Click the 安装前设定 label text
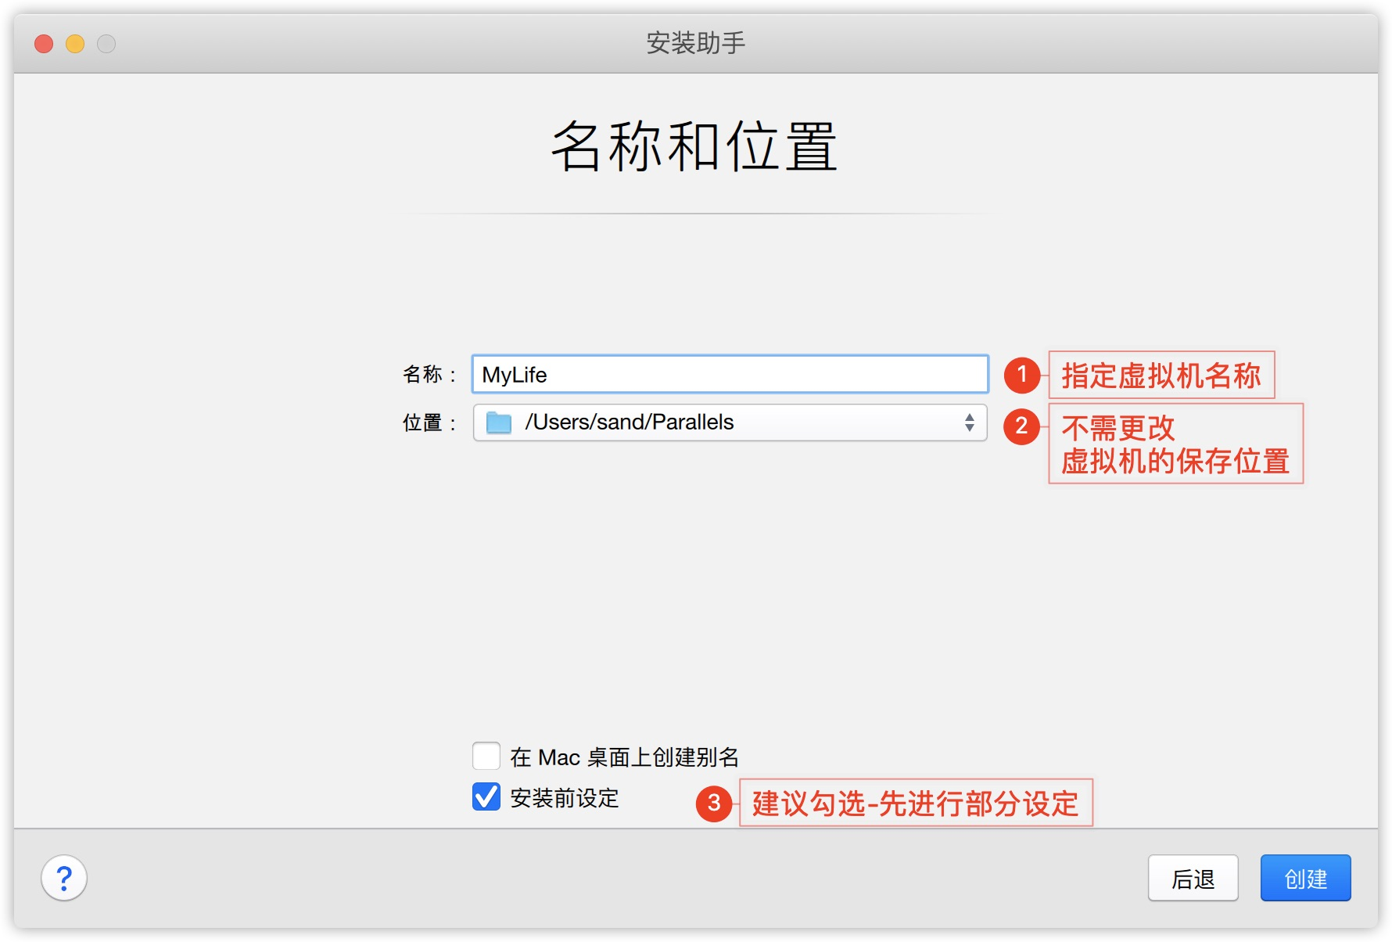 point(564,798)
